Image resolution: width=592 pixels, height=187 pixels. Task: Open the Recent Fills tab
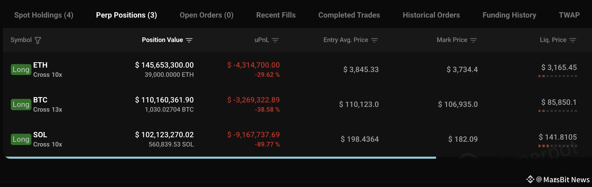click(276, 15)
